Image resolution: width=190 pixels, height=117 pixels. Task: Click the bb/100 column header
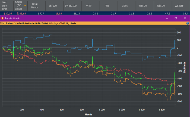53,6
